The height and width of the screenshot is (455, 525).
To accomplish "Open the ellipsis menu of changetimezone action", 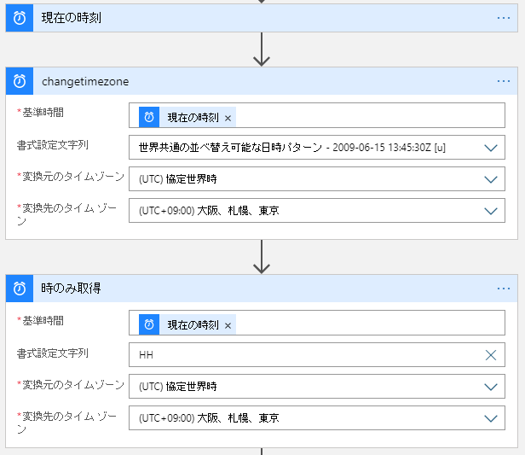I will [x=503, y=81].
